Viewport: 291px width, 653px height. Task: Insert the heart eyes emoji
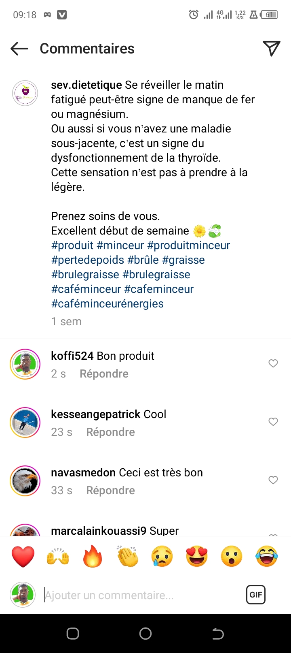(197, 556)
